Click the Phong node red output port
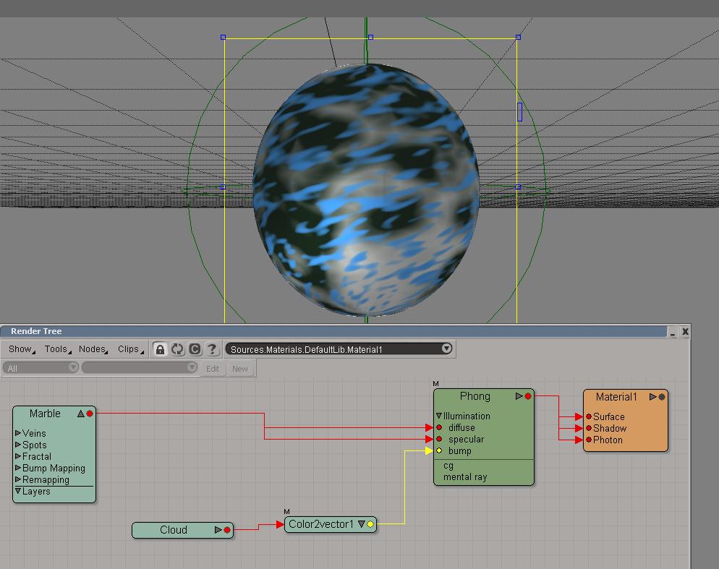 pyautogui.click(x=528, y=396)
